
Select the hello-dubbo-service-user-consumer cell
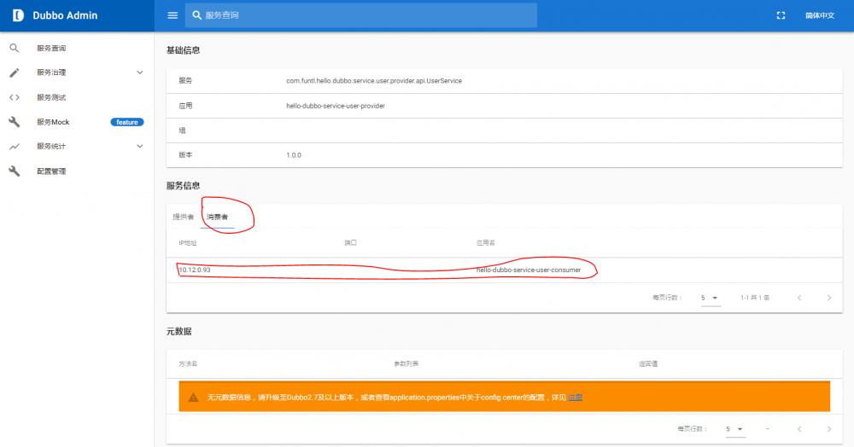(529, 270)
